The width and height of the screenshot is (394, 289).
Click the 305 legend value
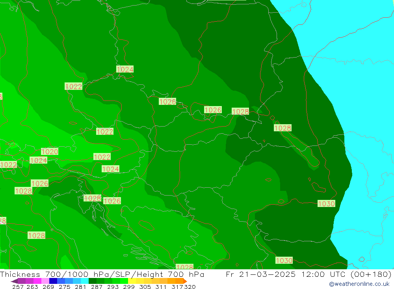pyautogui.click(x=145, y=287)
